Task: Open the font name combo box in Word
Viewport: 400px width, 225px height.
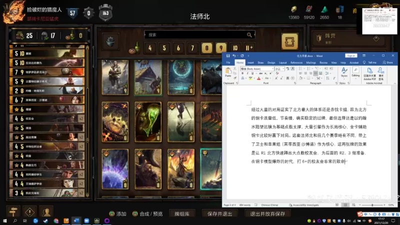Action: 257,69
